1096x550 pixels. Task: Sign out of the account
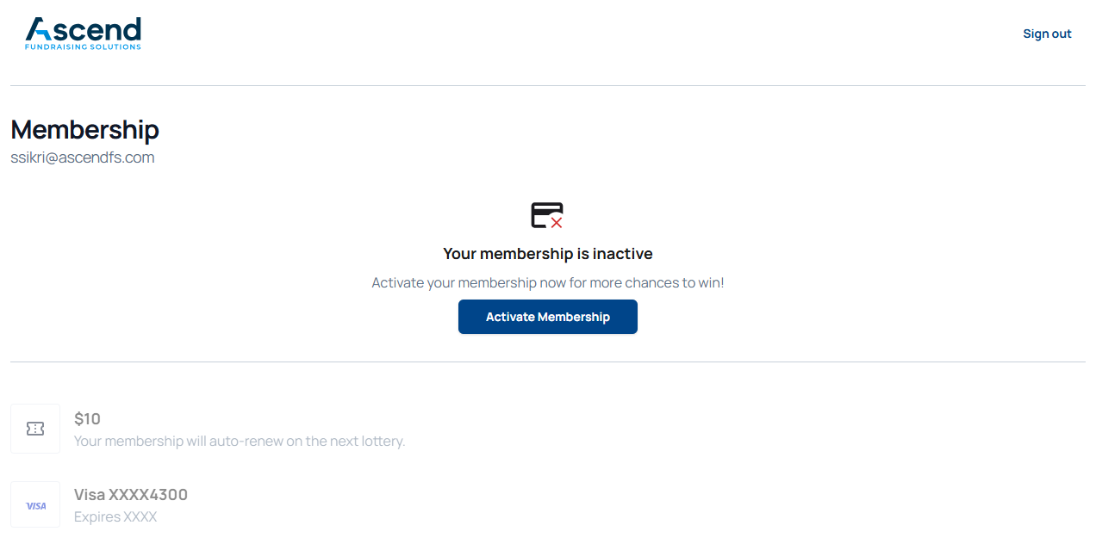(x=1047, y=34)
